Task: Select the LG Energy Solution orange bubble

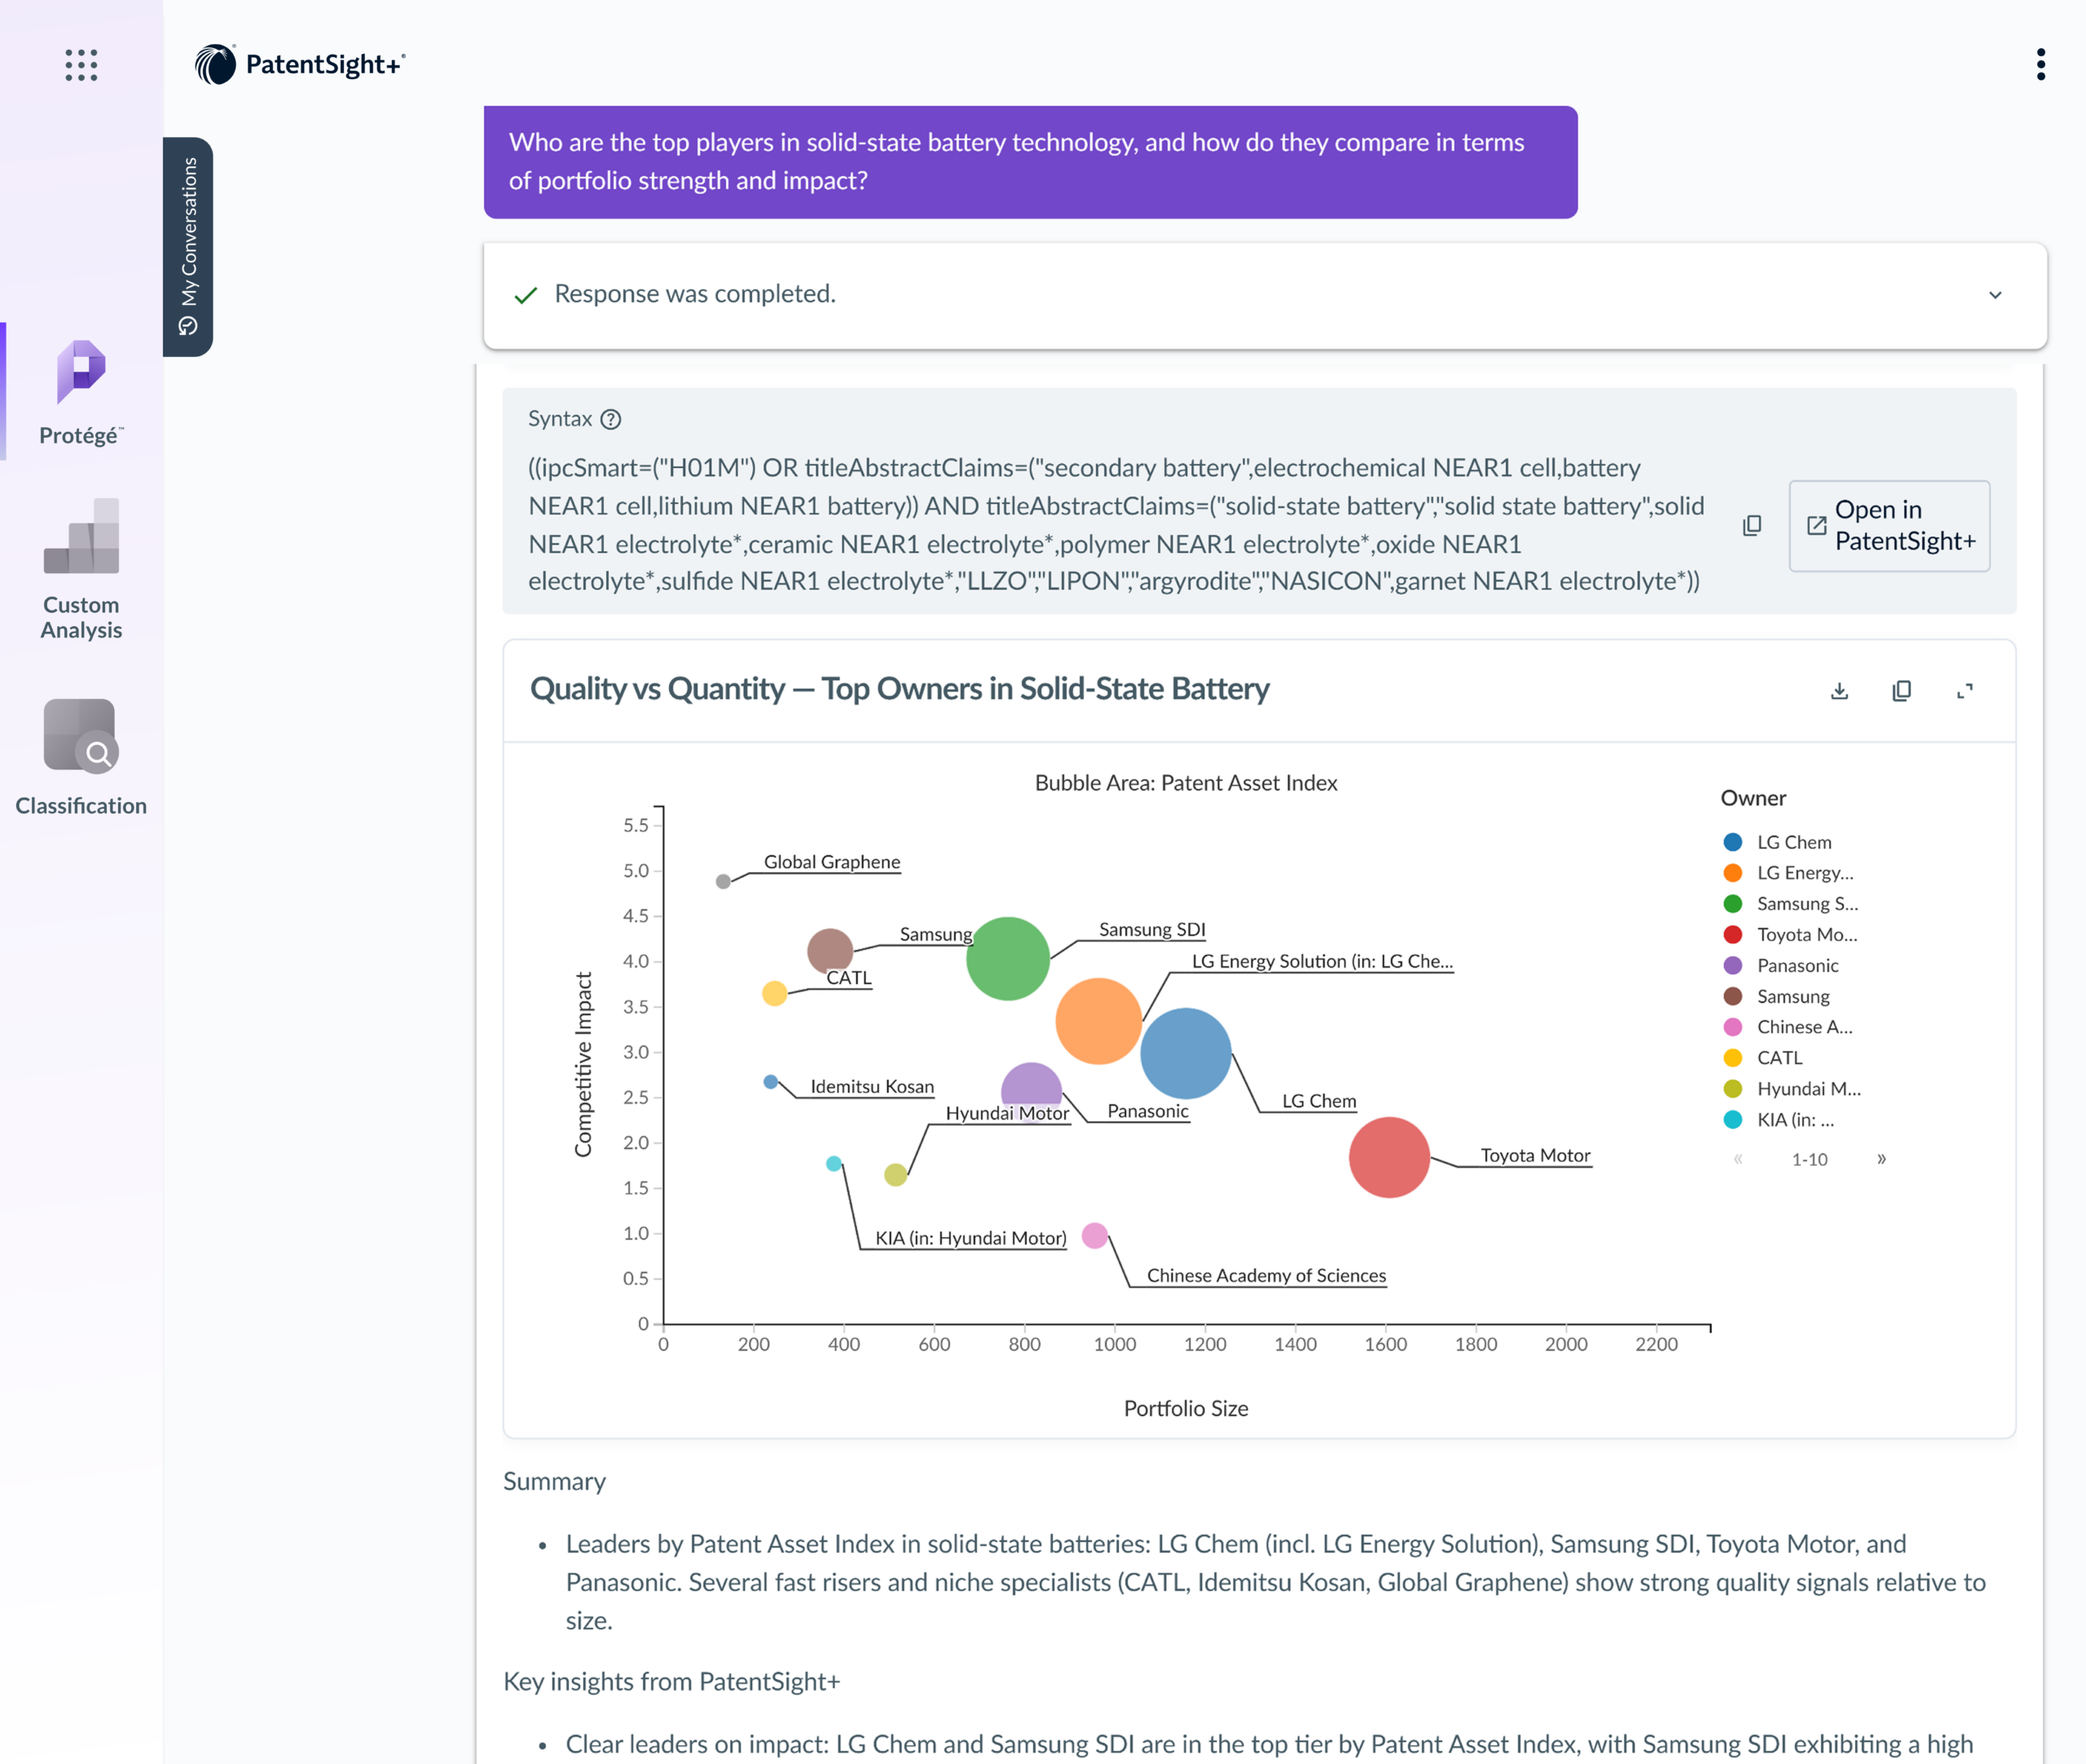Action: coord(1098,1020)
